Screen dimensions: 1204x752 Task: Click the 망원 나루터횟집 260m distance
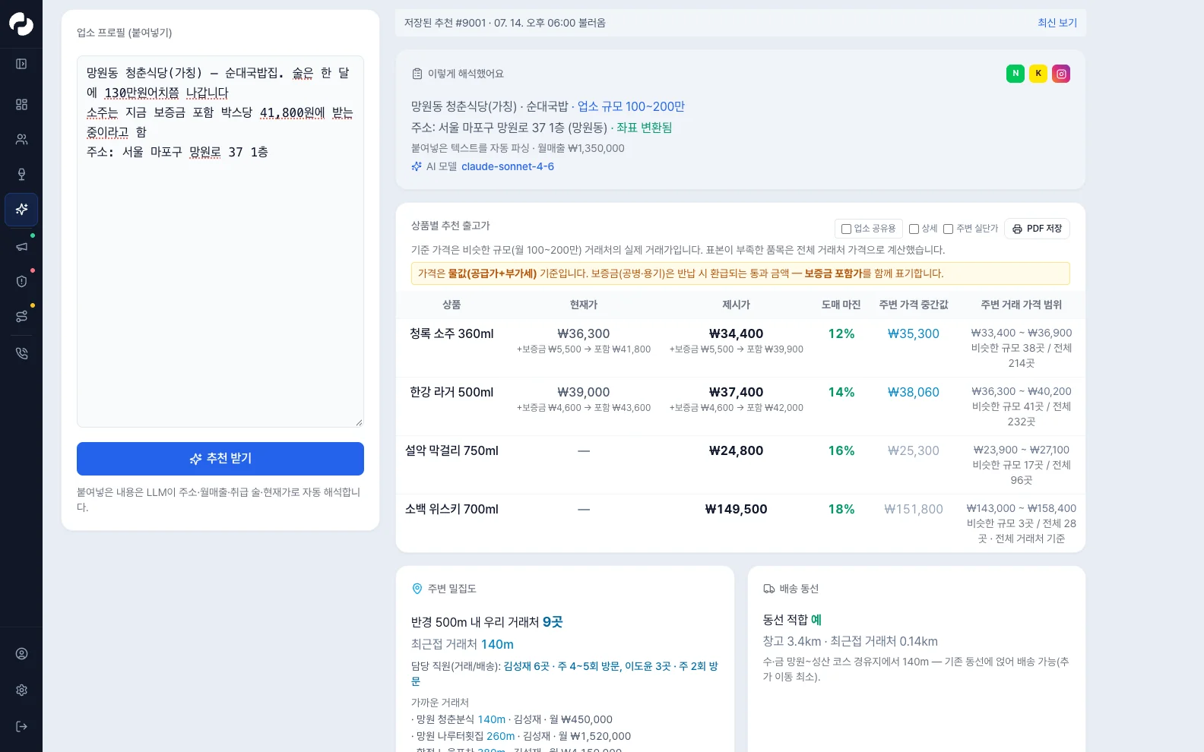pos(501,736)
